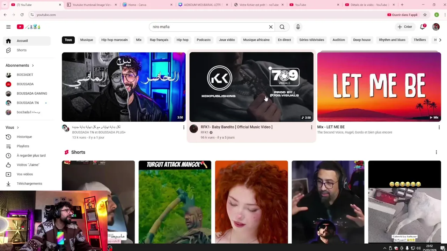Show more filter chips arrow
Image resolution: width=447 pixels, height=251 pixels.
click(440, 40)
